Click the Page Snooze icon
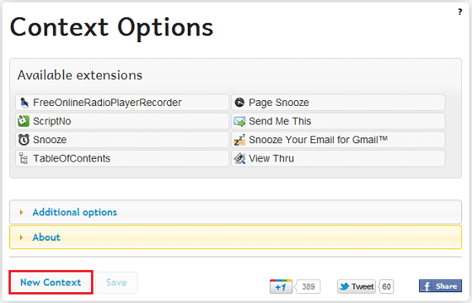The height and width of the screenshot is (303, 472). 239,103
